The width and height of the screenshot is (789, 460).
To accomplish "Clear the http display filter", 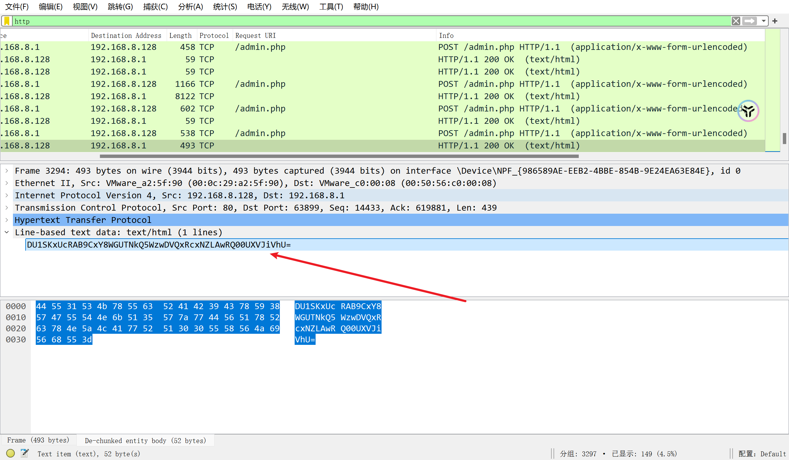I will (736, 21).
